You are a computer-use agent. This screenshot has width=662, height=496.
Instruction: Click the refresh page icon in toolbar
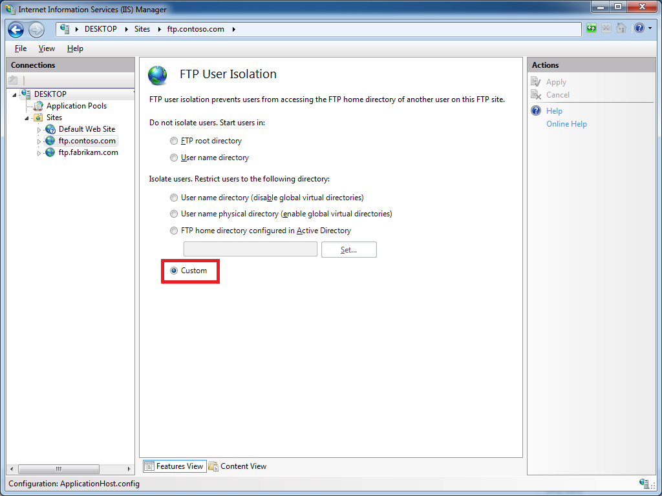(592, 28)
